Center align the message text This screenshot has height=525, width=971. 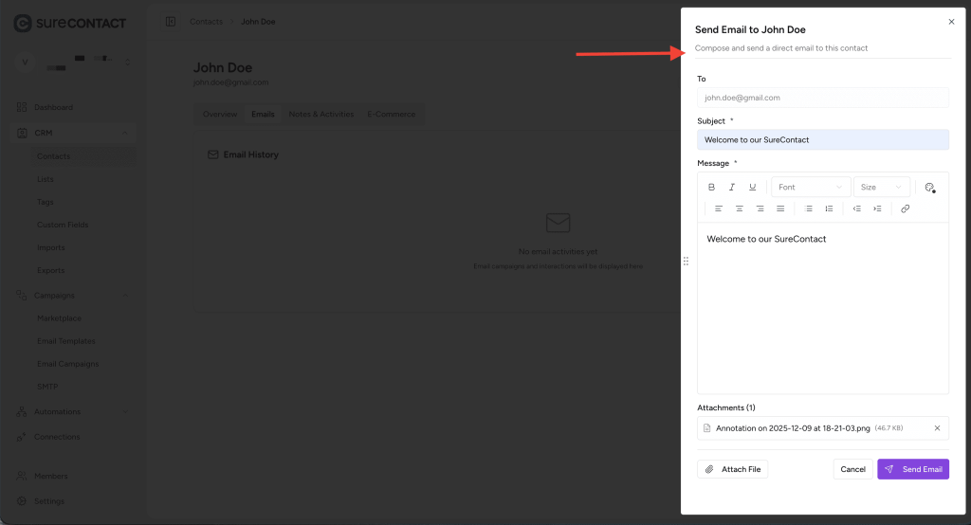(x=739, y=208)
